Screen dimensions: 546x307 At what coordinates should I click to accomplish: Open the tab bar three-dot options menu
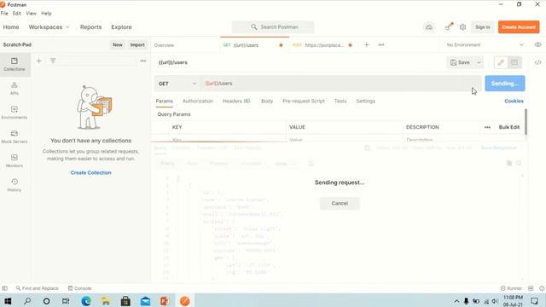point(381,45)
